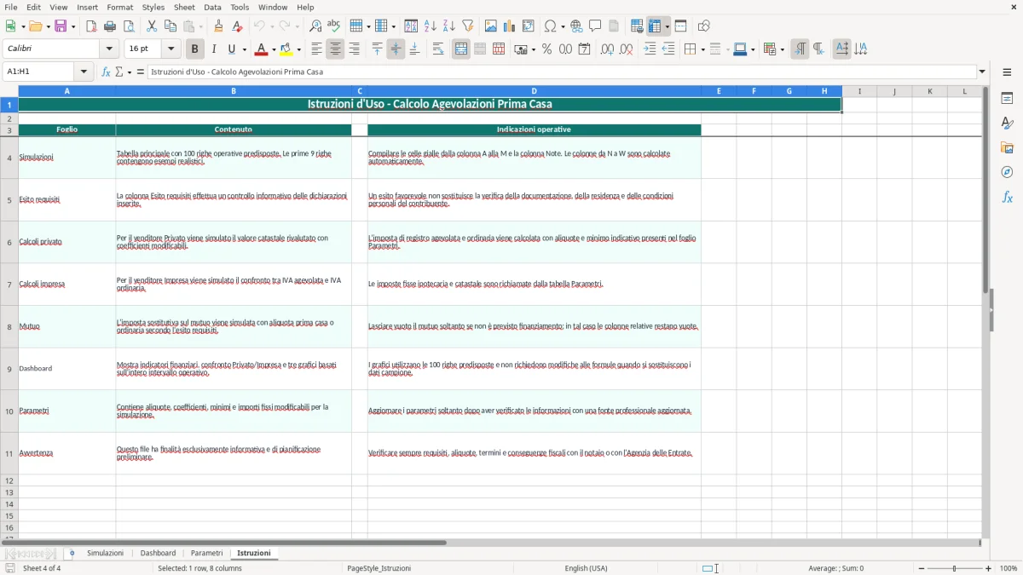This screenshot has width=1023, height=575.
Task: Toggle Underline formatting
Action: [x=232, y=49]
